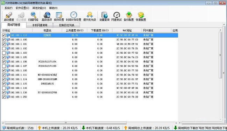Uncheck the checkbox for 192.168.1.108
This screenshot has height=131, width=227.
pos(4,70)
